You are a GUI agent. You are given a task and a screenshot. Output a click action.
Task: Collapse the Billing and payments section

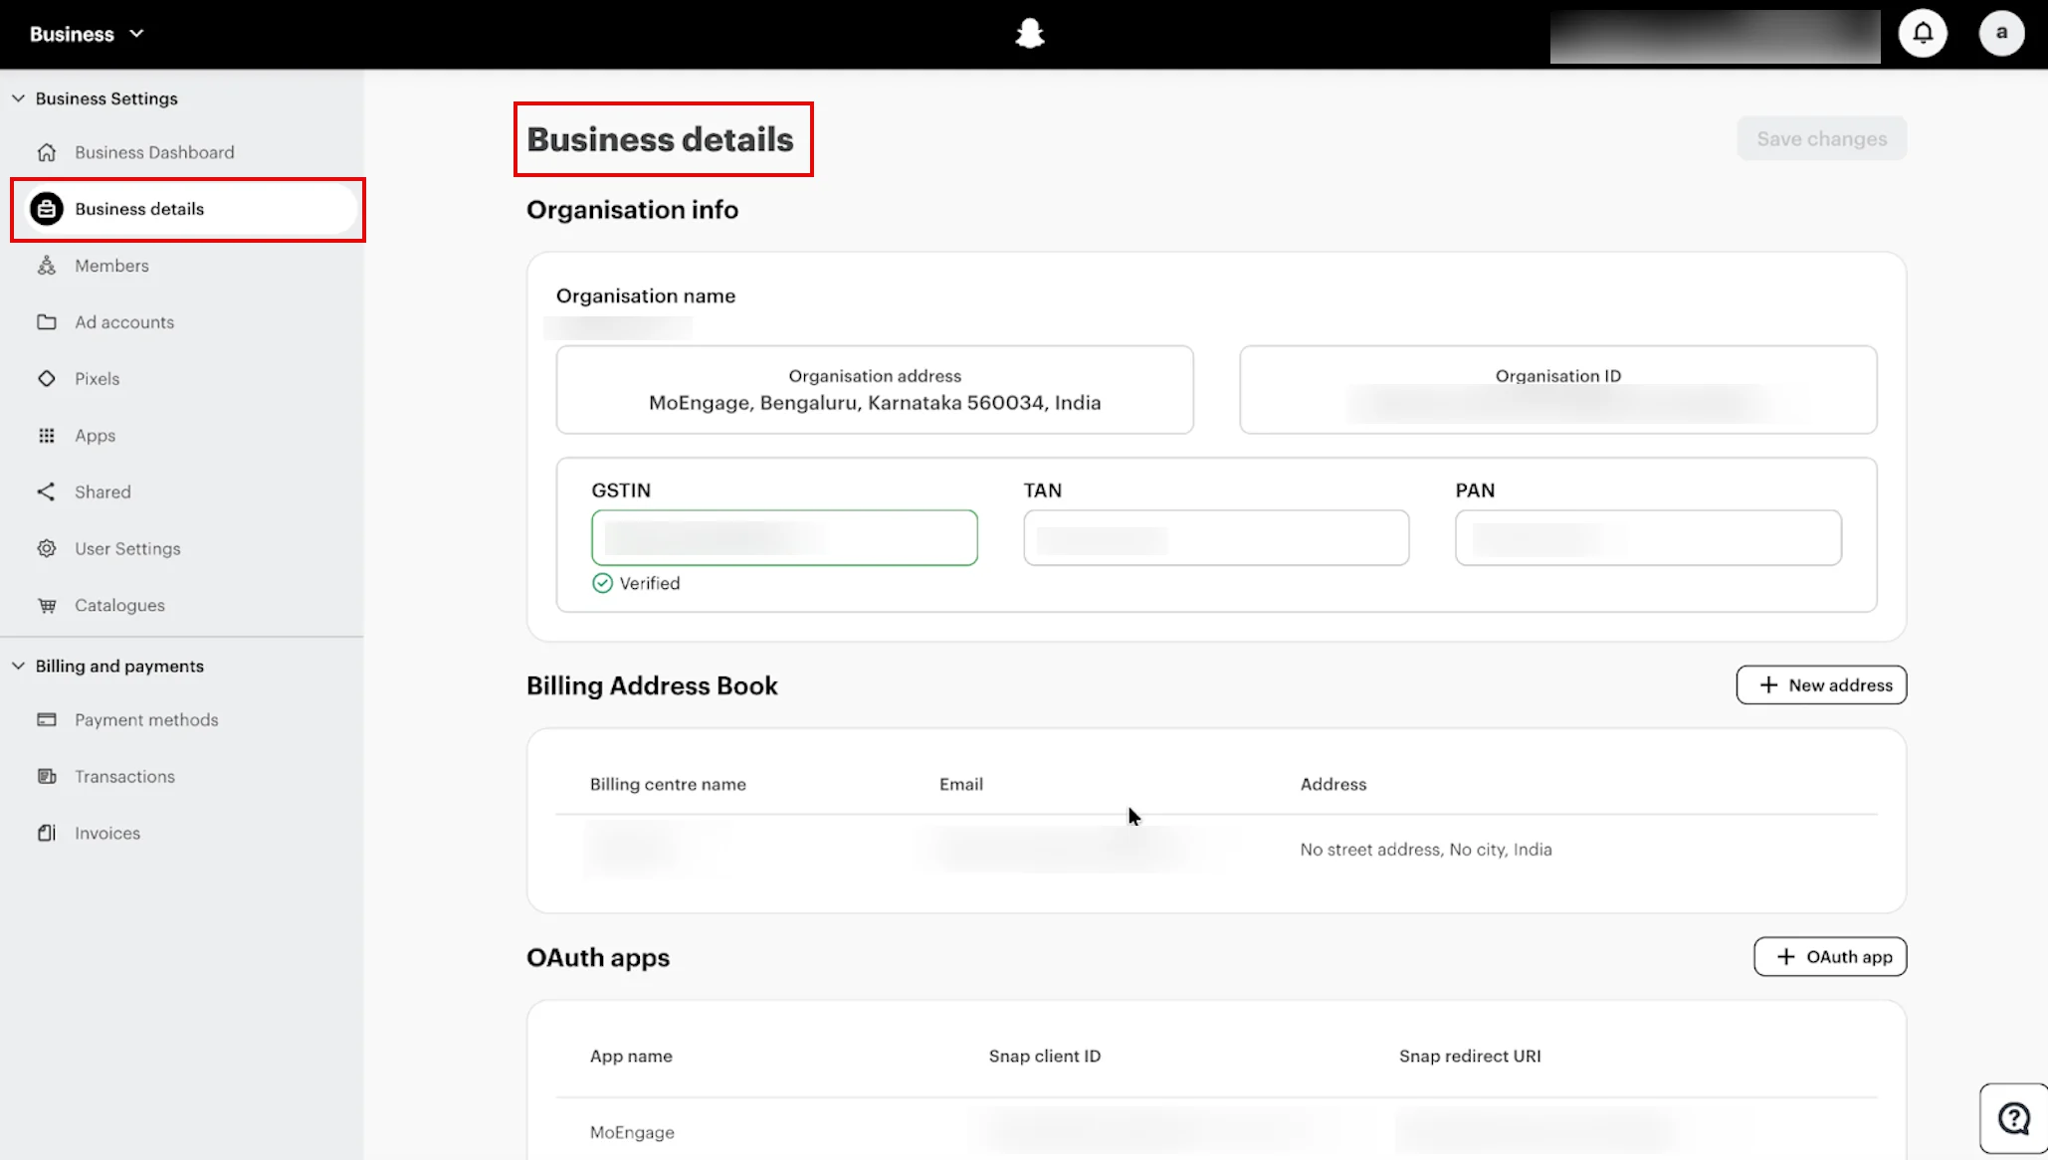(x=18, y=666)
